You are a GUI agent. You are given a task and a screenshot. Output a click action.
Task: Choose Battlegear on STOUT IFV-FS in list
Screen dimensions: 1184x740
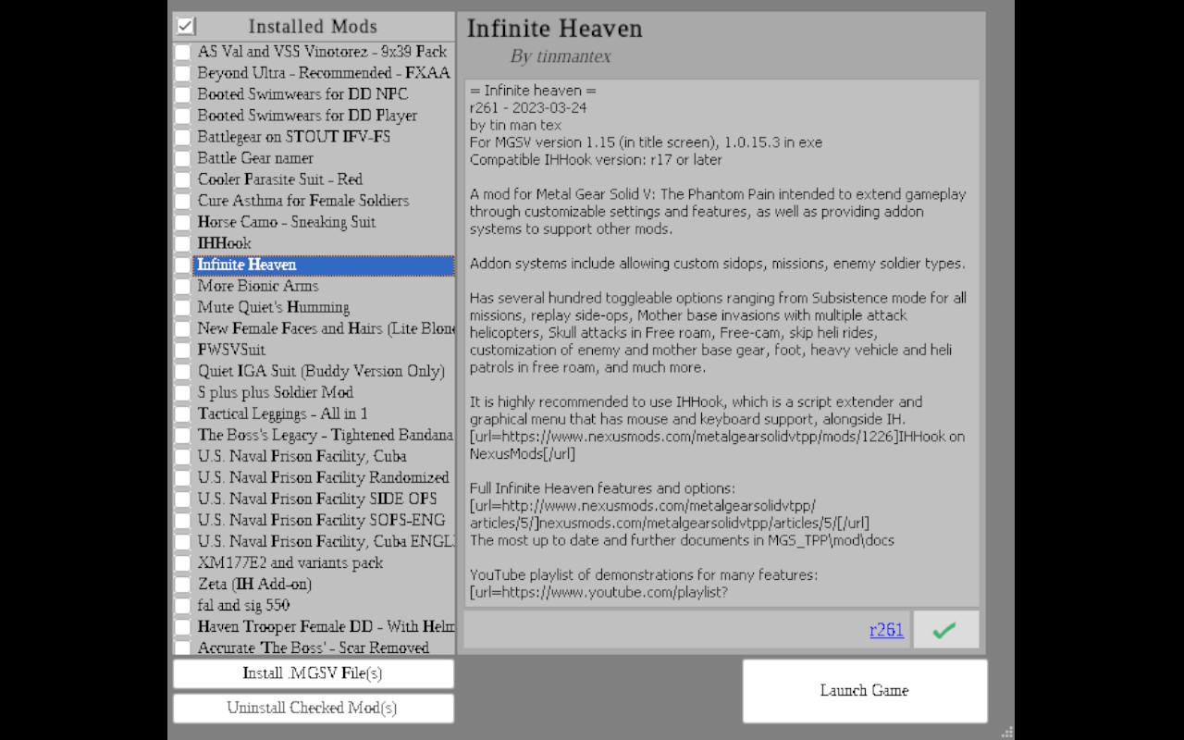click(x=294, y=137)
